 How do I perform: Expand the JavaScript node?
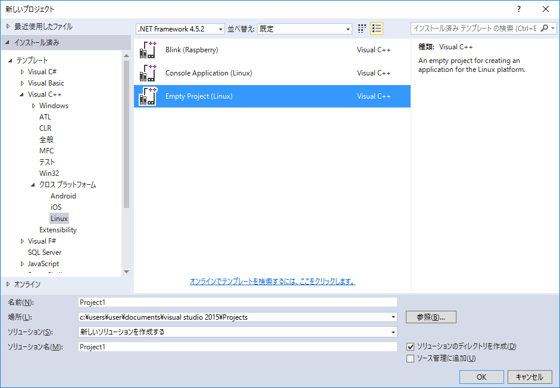22,264
